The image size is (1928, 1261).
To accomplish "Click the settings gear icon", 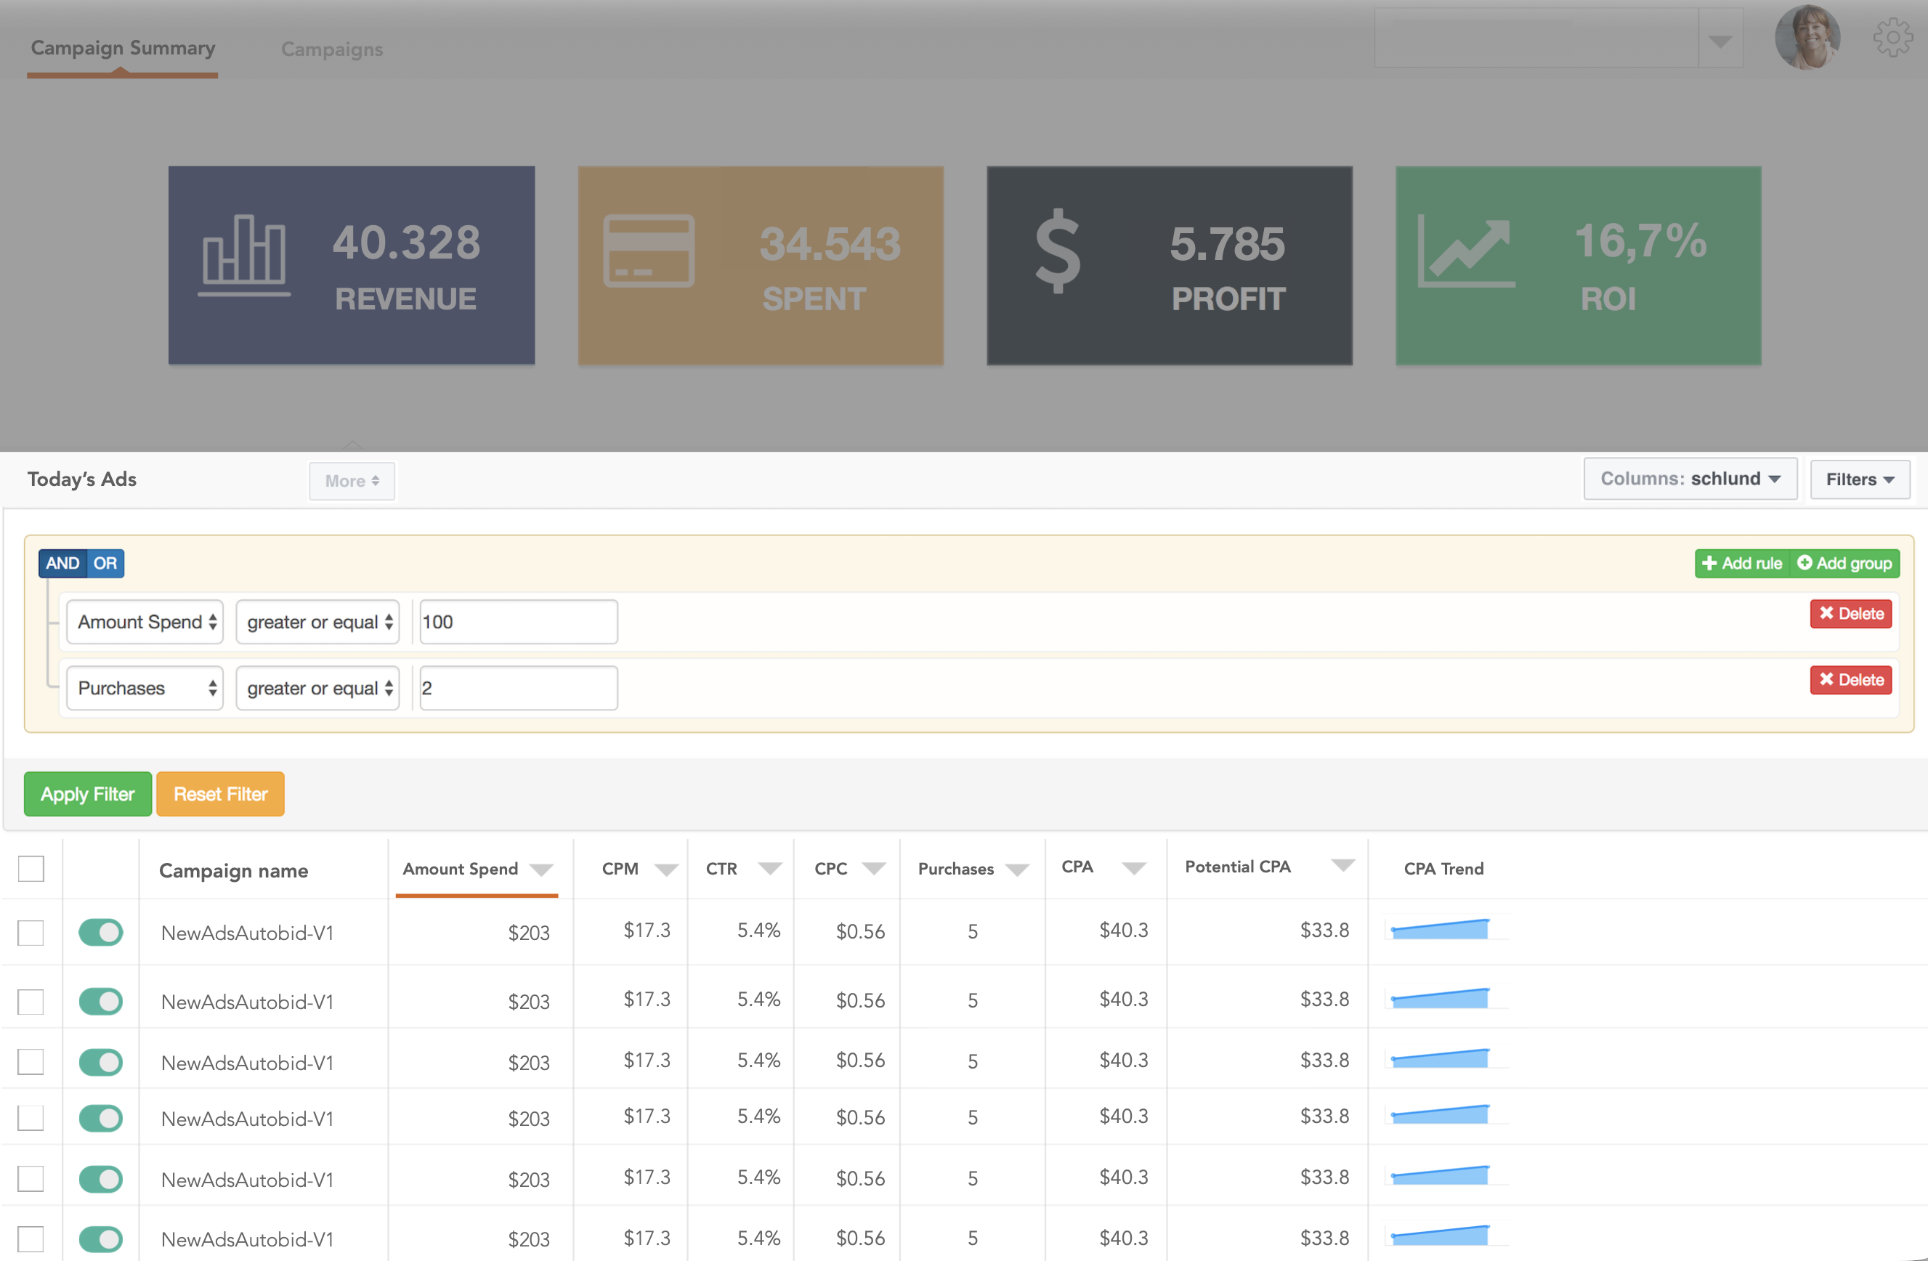I will pos(1892,36).
